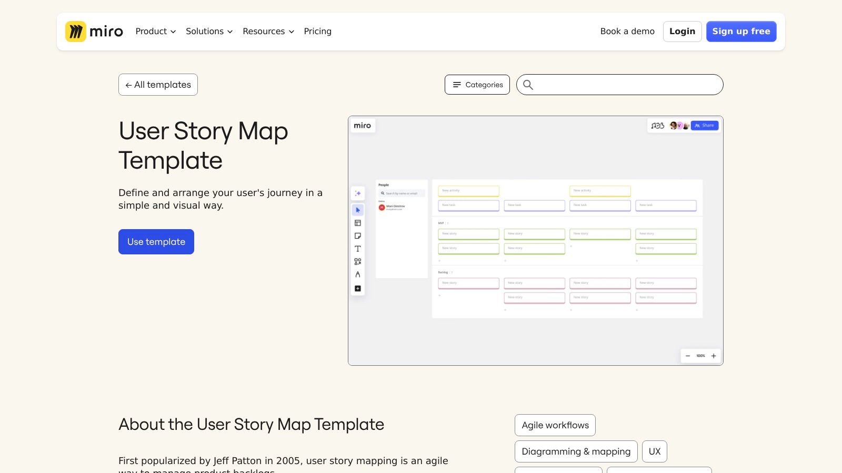Click the Backlog section label in the preview

(x=443, y=272)
